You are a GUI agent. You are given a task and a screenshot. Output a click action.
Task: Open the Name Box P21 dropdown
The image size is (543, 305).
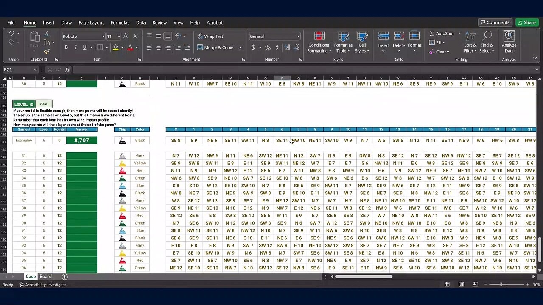tap(35, 69)
